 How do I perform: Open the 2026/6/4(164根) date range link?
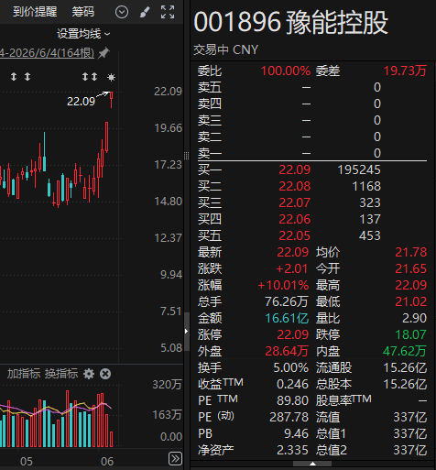[47, 53]
